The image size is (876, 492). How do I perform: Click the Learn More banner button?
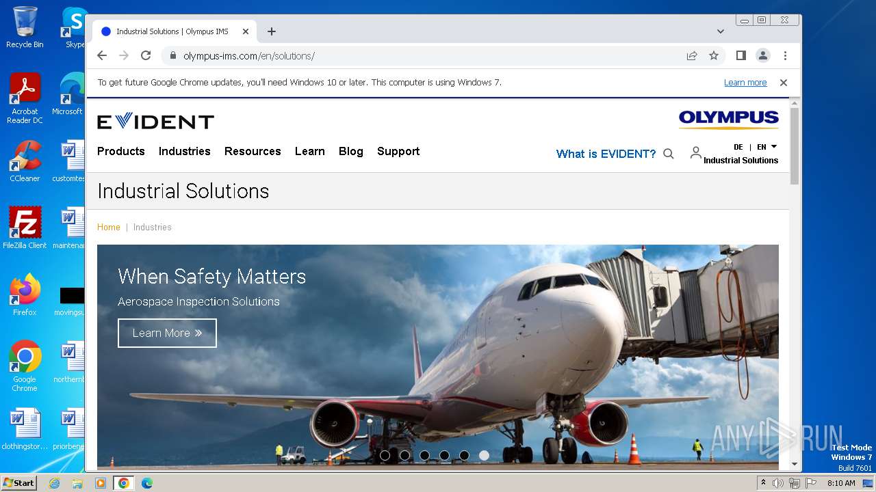[167, 333]
